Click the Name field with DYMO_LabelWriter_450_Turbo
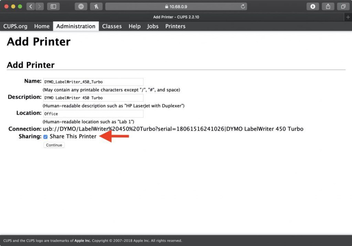352x246 pixels. (x=93, y=82)
